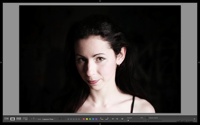
Task: Open Survey view
Action: point(25,119)
